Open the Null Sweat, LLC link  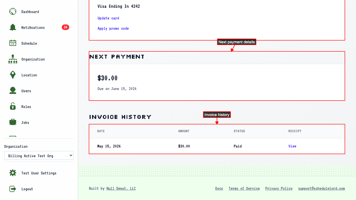coord(121,188)
